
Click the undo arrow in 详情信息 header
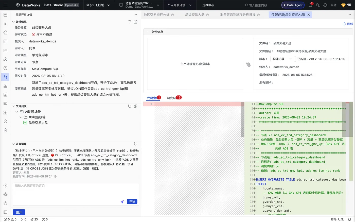point(130,22)
